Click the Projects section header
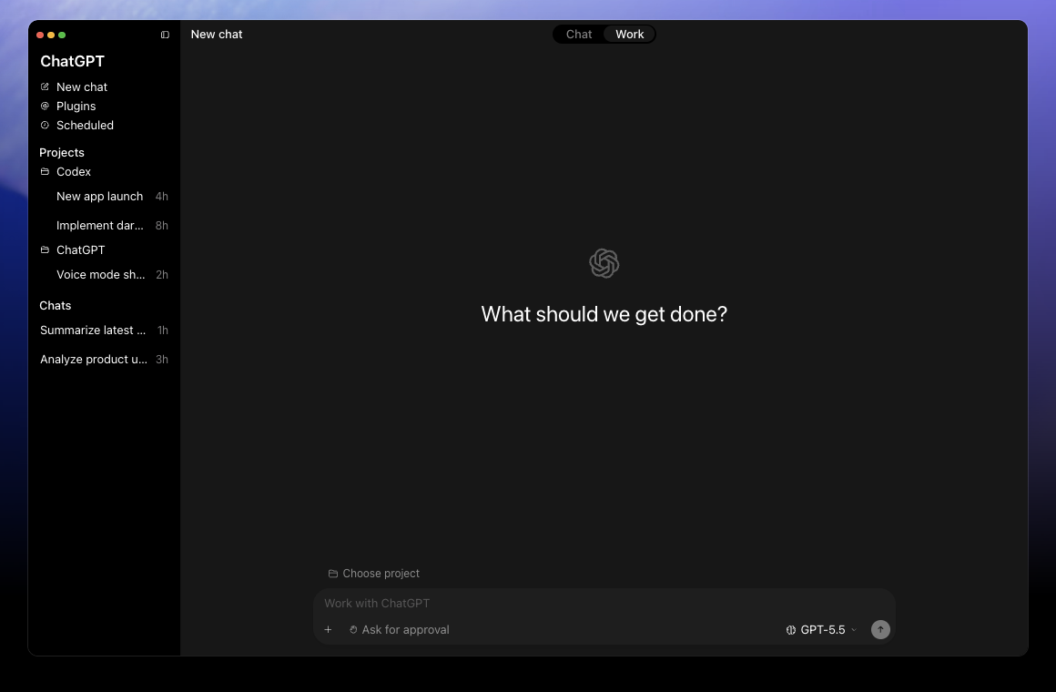 coord(61,153)
